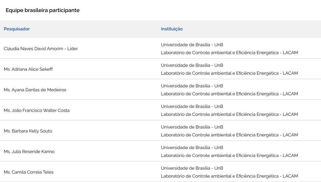Screen dimensions: 321x182
Task: Click 'Universidade de Brasília - UnB' in Adriana's row
Action: [x=192, y=66]
